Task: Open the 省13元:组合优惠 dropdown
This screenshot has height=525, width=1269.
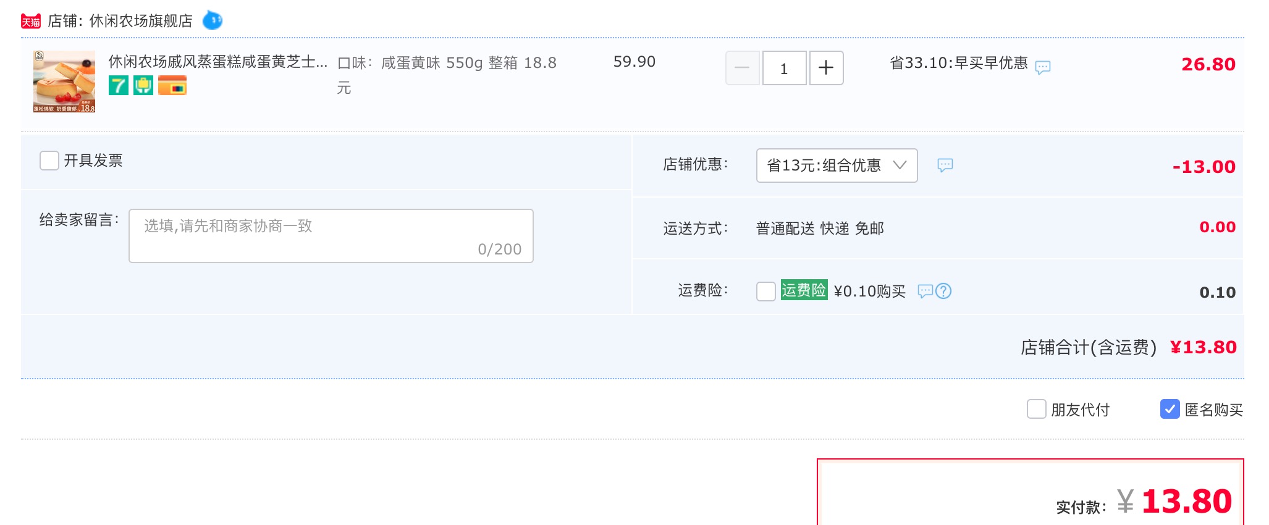Action: (837, 166)
